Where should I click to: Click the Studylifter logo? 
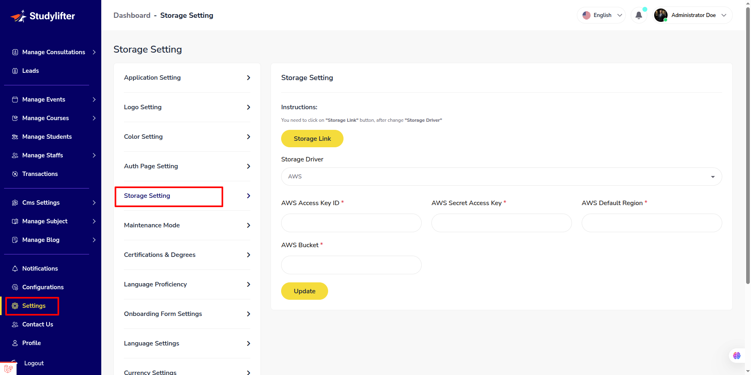coord(43,16)
